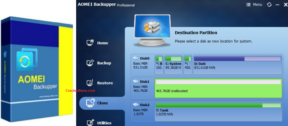
Task: Click the Disk1 drive icon
Action: click(x=136, y=81)
